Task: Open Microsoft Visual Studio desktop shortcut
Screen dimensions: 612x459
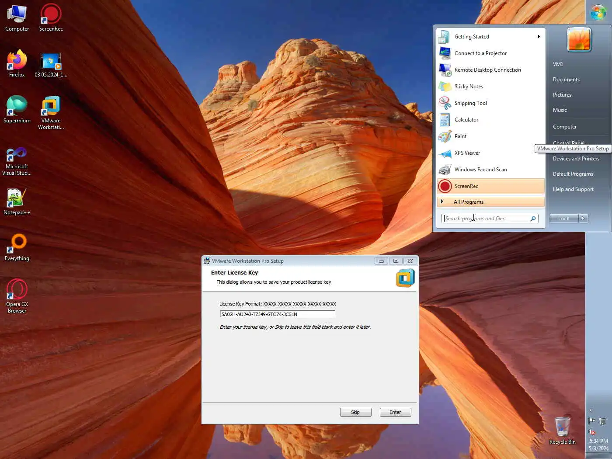Action: [x=17, y=161]
